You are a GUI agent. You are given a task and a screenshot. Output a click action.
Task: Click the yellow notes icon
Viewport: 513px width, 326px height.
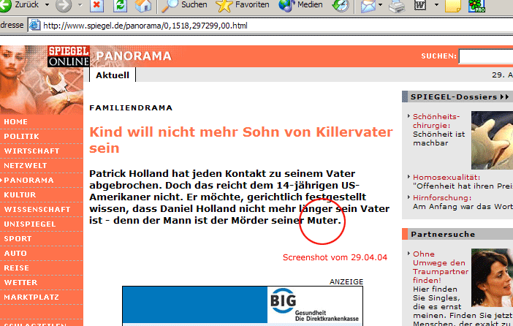coord(453,5)
